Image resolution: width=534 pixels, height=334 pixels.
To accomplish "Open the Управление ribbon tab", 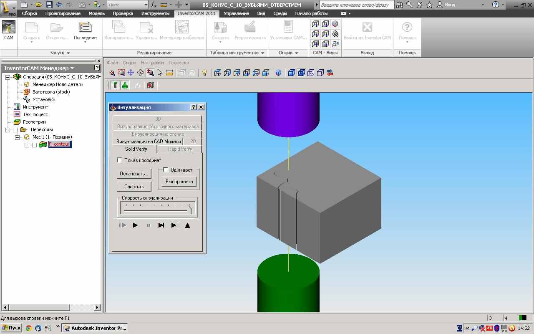I will pyautogui.click(x=236, y=13).
